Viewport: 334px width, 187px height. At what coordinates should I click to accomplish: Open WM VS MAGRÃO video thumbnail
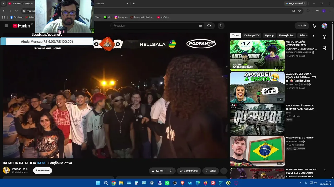[257, 55]
